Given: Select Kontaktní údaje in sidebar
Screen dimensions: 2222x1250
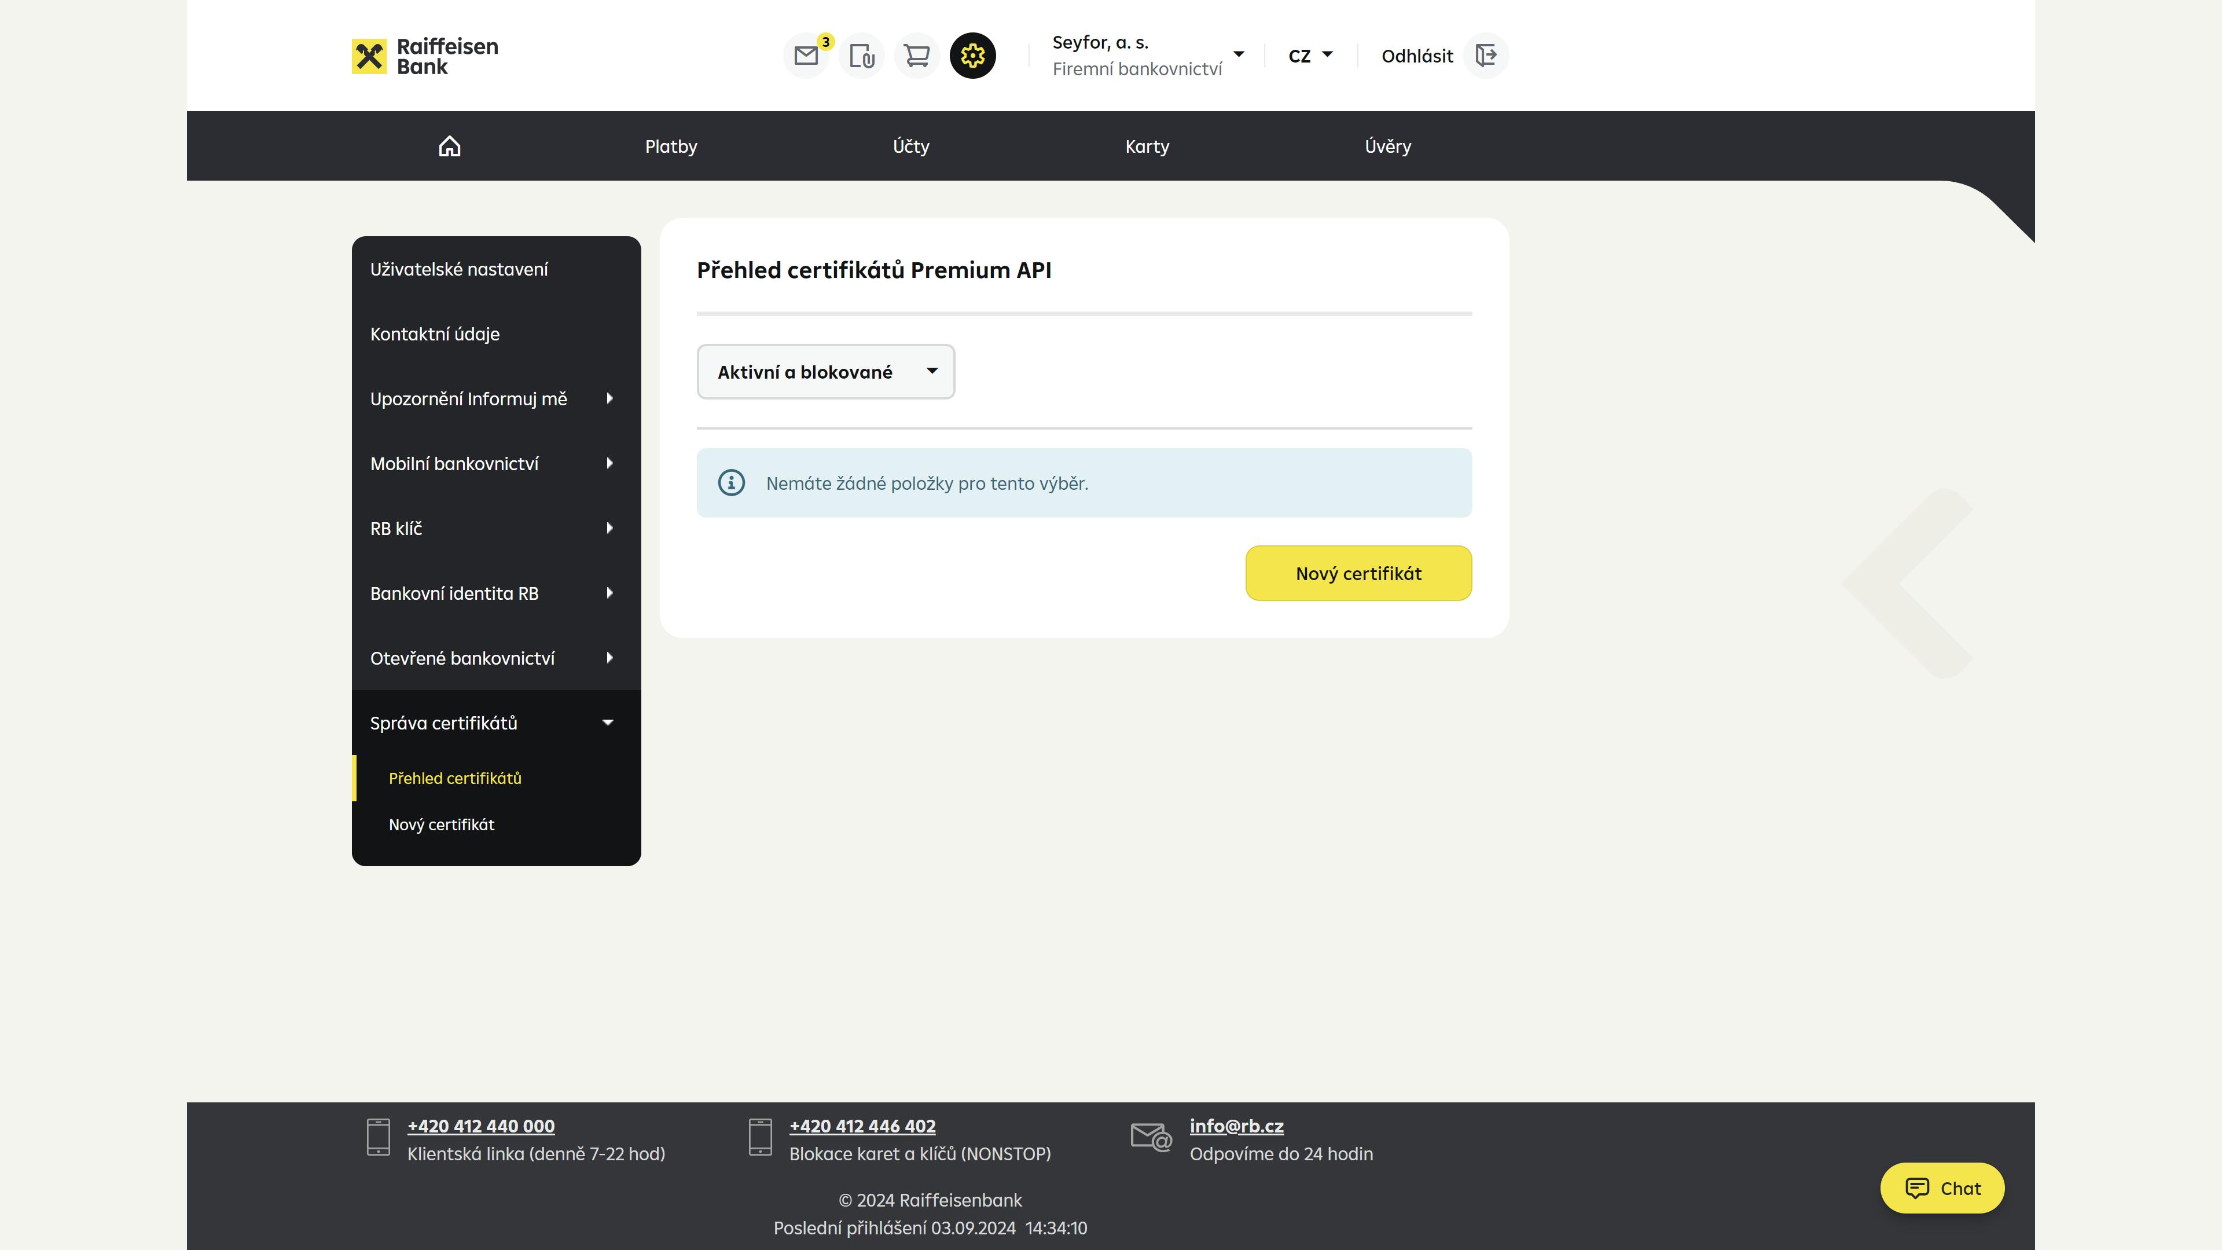Looking at the screenshot, I should (496, 334).
